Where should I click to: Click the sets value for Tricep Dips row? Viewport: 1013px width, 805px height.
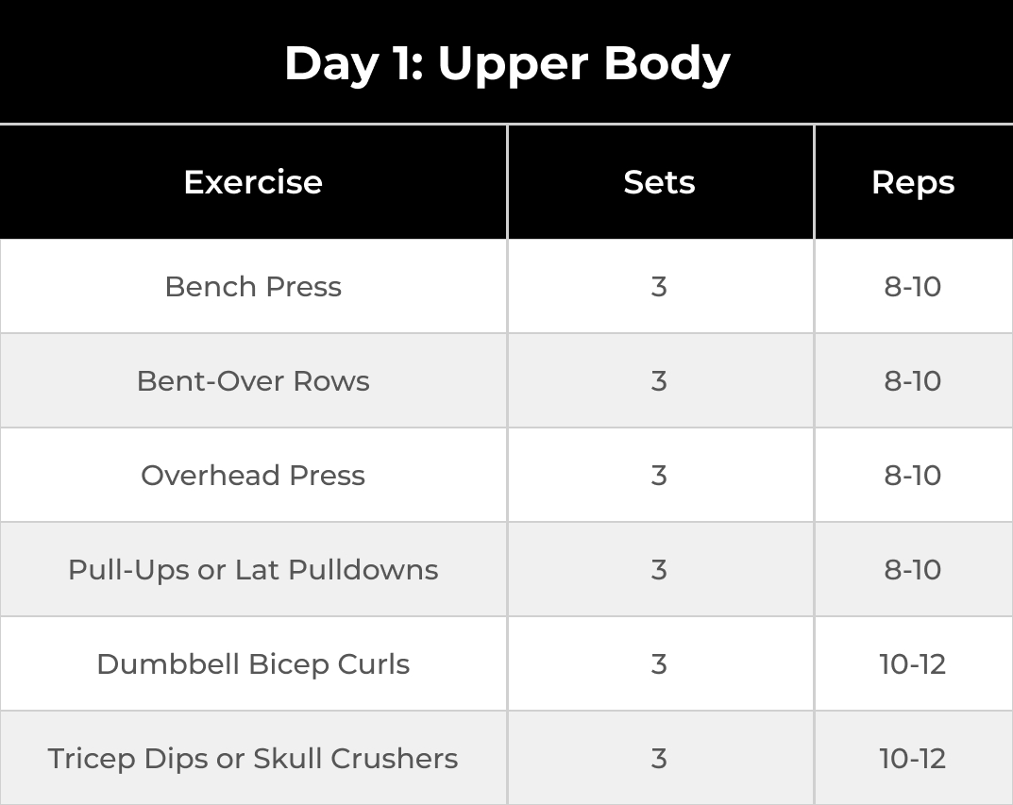pyautogui.click(x=659, y=759)
